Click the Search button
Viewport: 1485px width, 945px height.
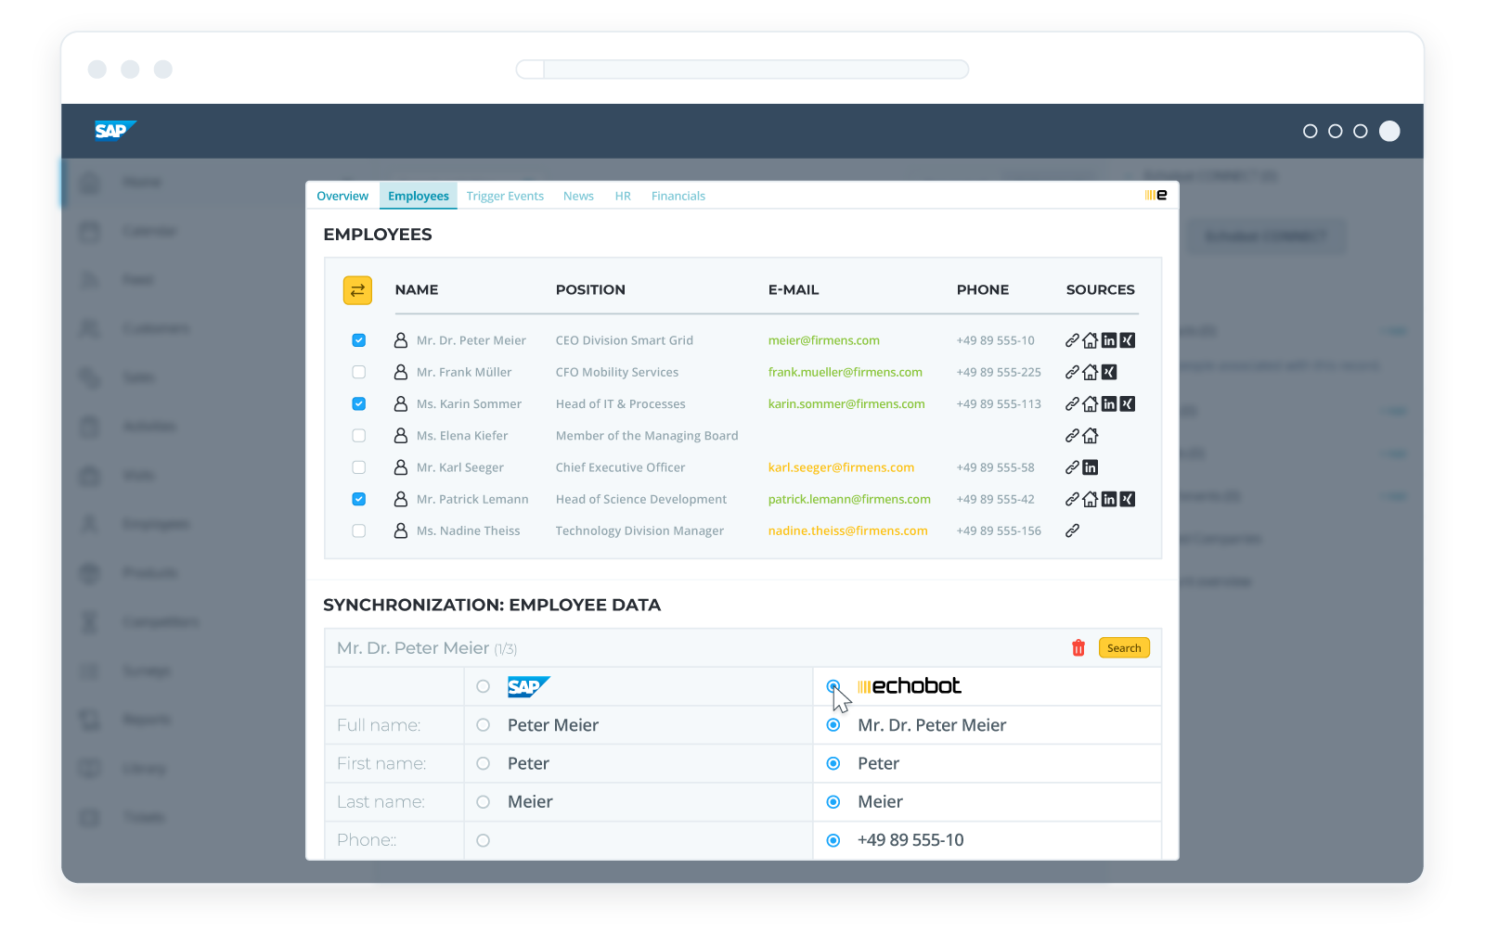coord(1124,647)
